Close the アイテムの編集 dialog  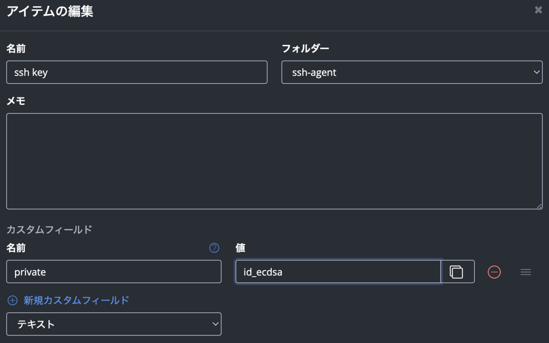(x=538, y=10)
